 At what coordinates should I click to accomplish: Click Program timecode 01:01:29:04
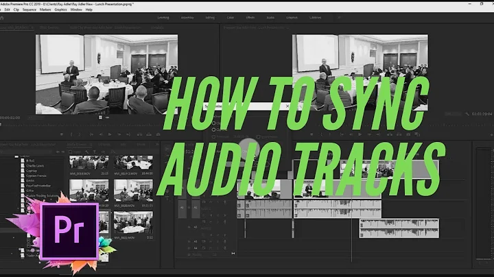click(x=482, y=114)
